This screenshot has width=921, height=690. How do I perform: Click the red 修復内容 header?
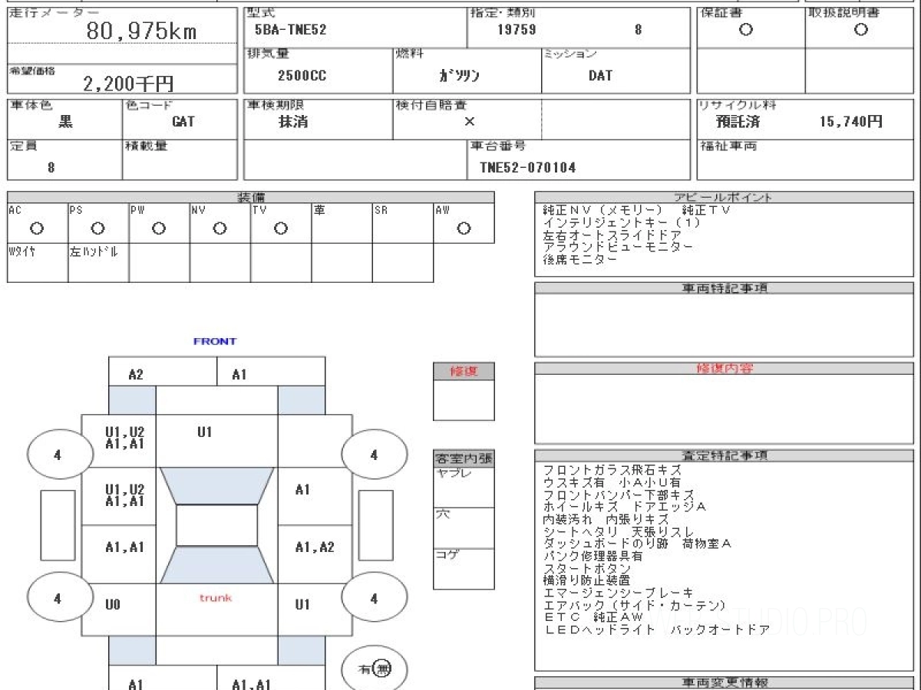[x=724, y=369]
